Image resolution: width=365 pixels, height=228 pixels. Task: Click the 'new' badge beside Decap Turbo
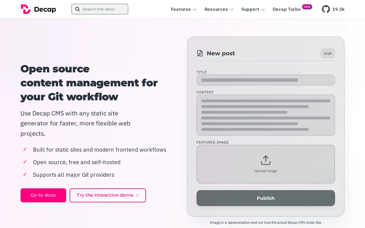point(307,7)
